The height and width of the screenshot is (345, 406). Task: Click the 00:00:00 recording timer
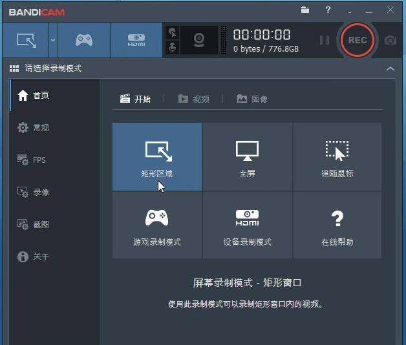click(262, 35)
